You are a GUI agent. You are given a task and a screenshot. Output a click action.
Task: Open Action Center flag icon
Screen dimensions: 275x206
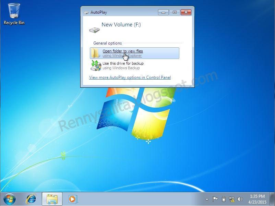215,199
